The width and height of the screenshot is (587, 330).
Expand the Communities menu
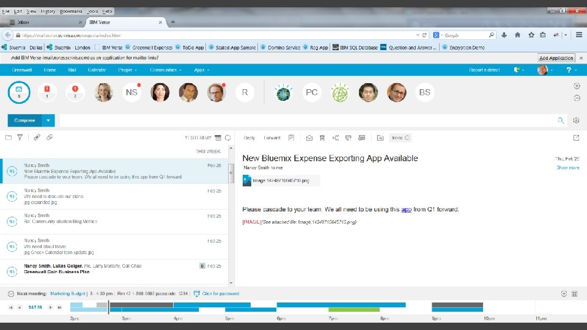[166, 70]
